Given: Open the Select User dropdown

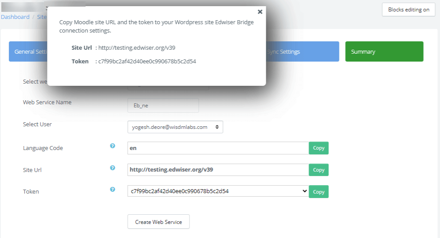Looking at the screenshot, I should click(x=175, y=127).
